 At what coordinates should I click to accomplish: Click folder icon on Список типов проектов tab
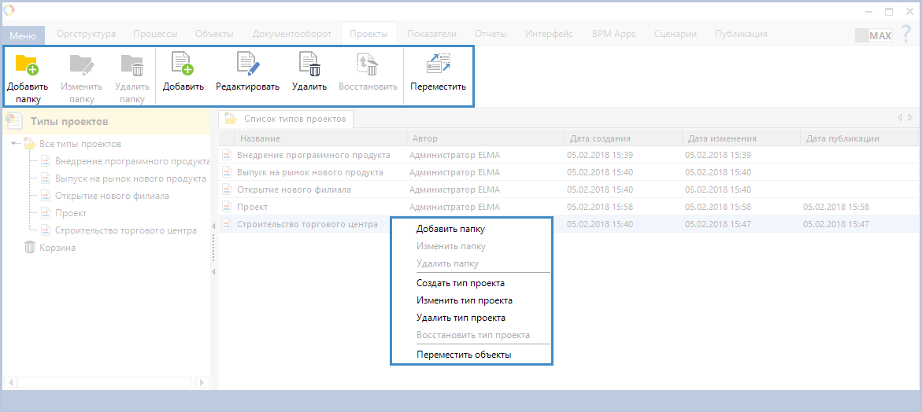[x=231, y=119]
